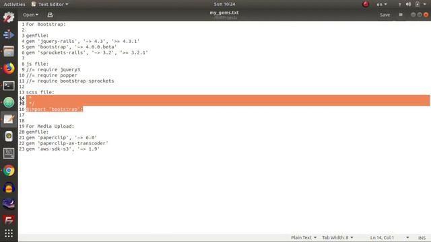The height and width of the screenshot is (242, 431).
Task: Open the top dock application icon
Action: point(9,17)
